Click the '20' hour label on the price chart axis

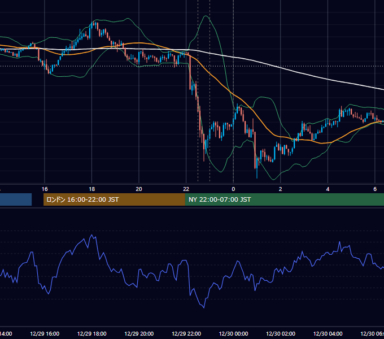click(139, 189)
